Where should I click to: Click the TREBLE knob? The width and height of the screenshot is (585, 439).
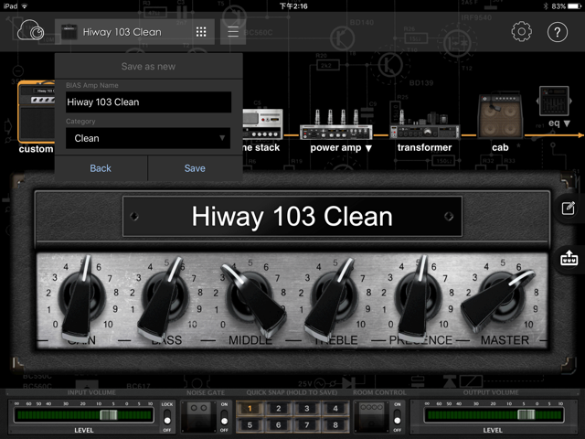331,296
